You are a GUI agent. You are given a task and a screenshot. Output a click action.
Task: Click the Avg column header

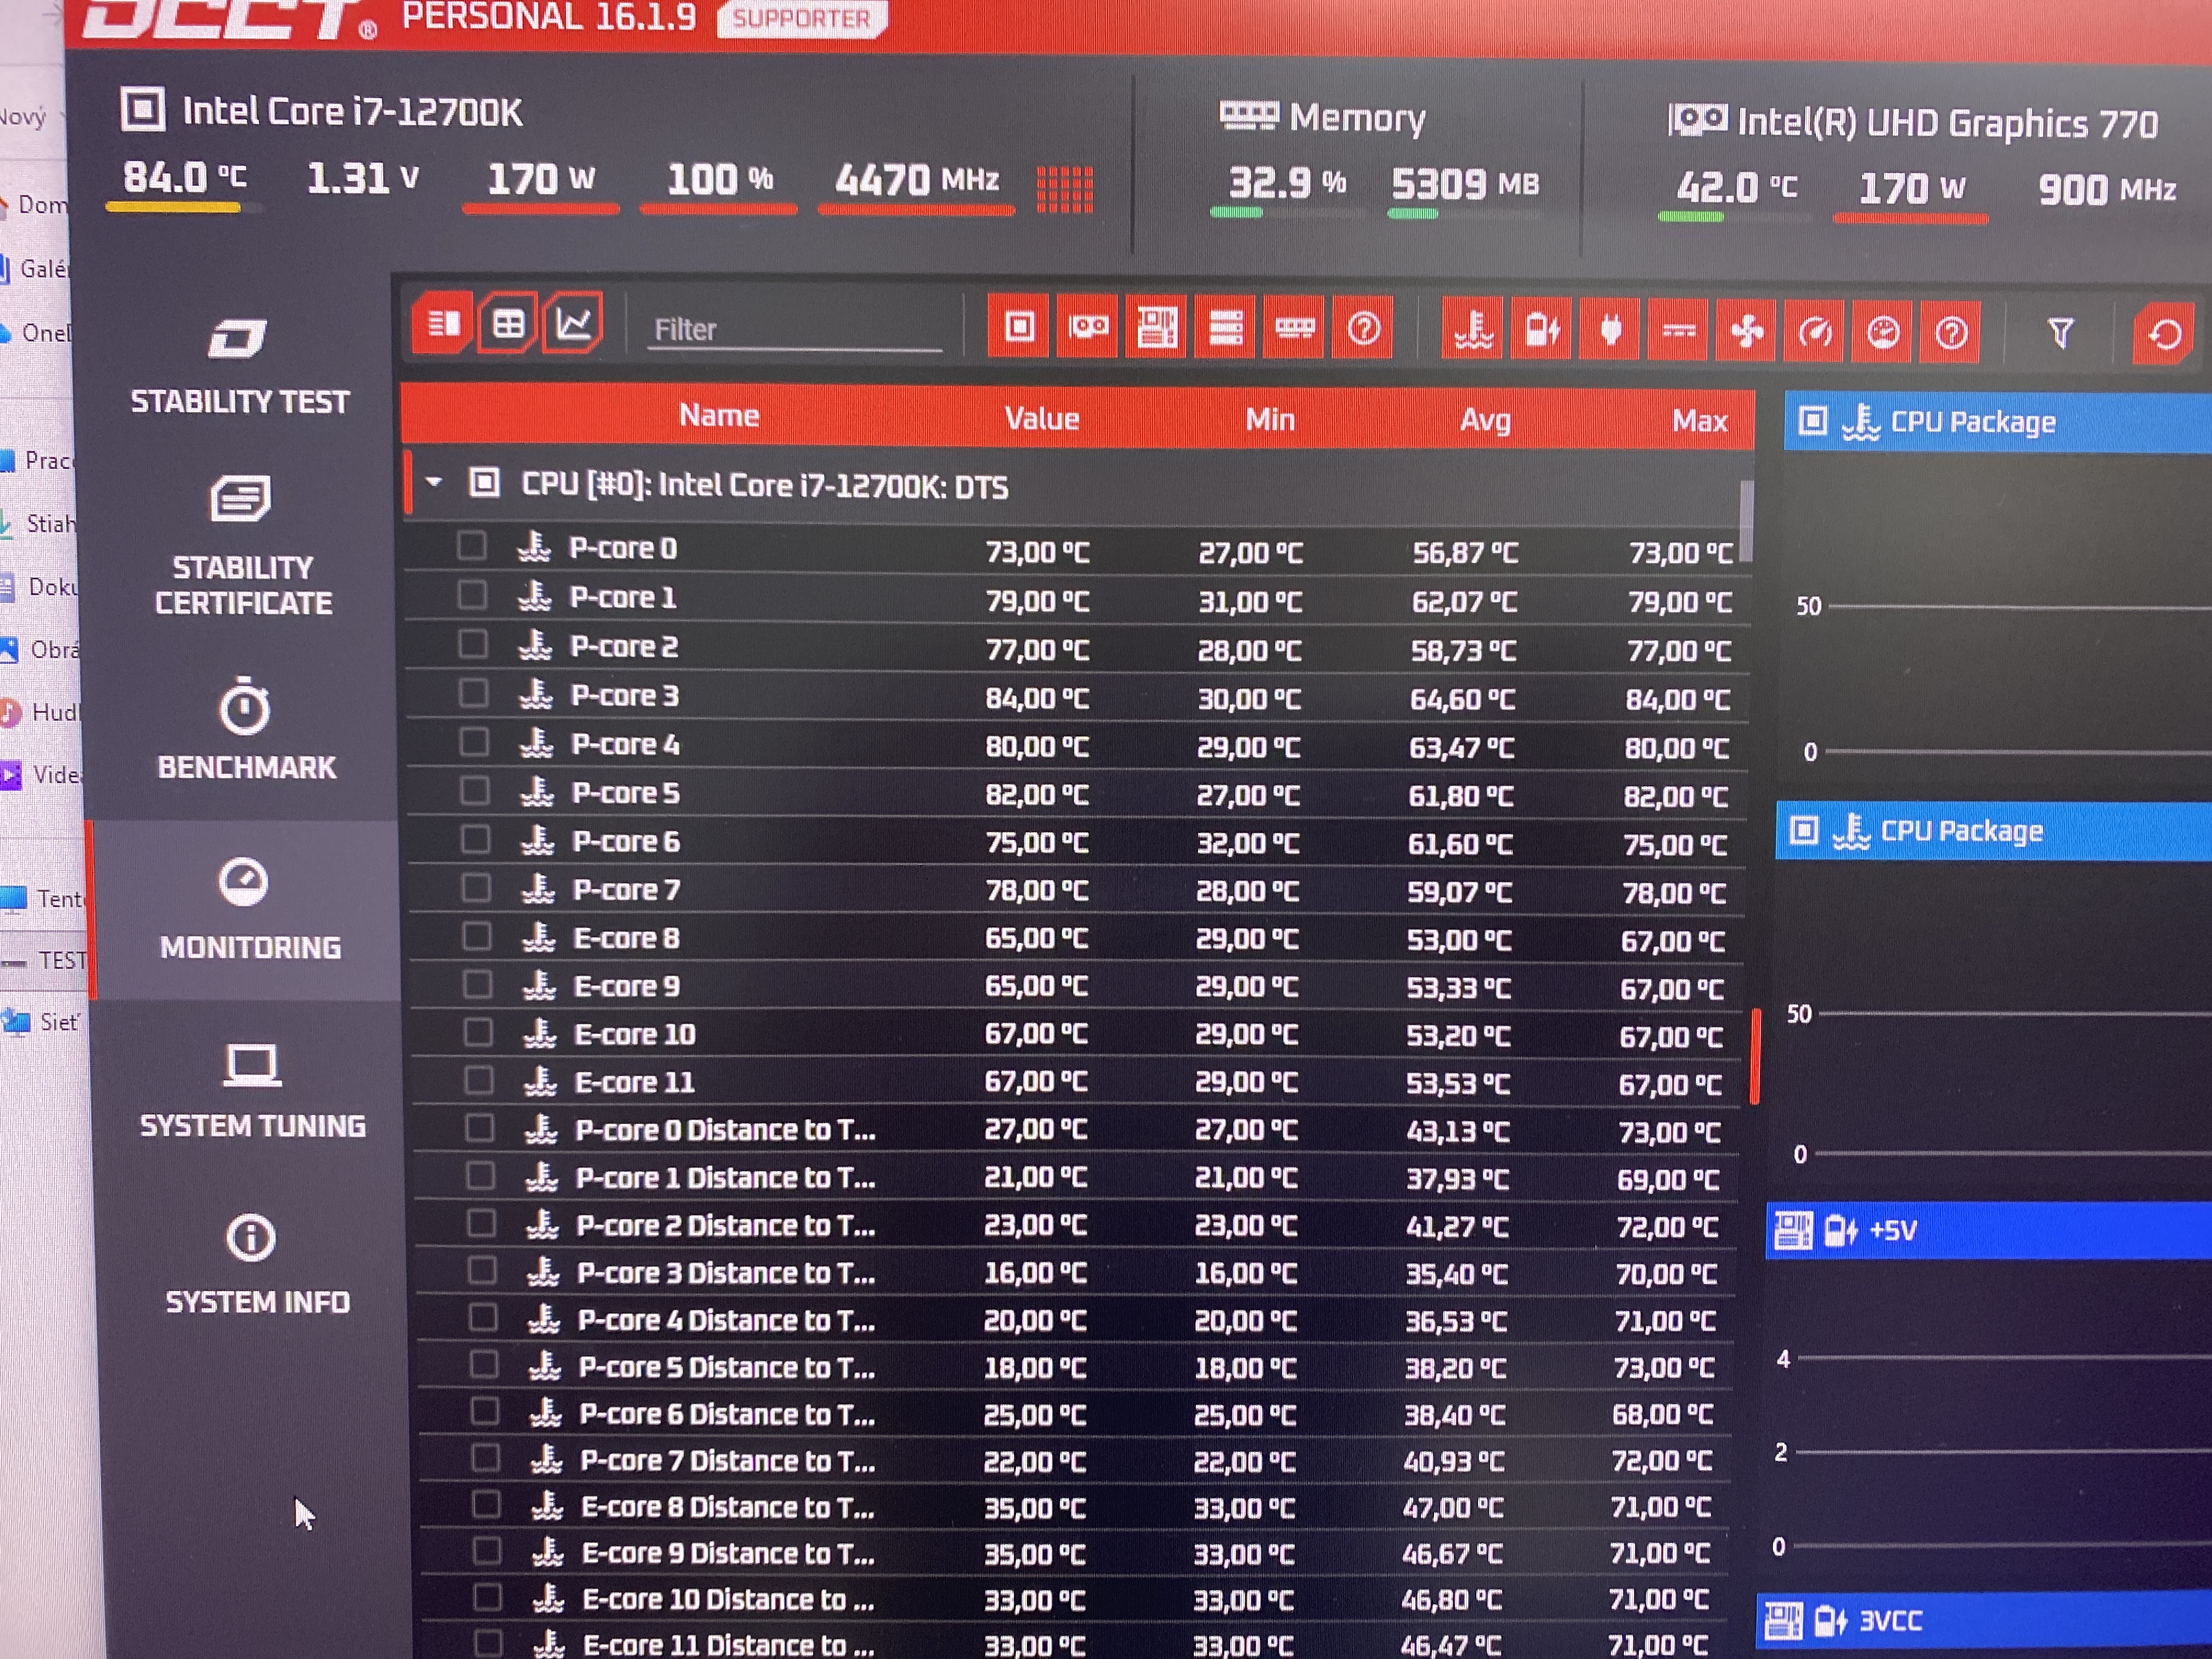tap(1485, 420)
